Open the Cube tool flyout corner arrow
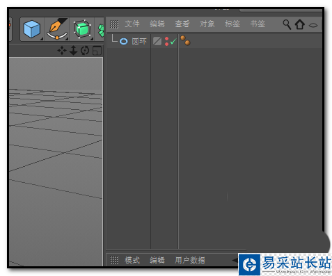This screenshot has width=332, height=276. pyautogui.click(x=42, y=39)
